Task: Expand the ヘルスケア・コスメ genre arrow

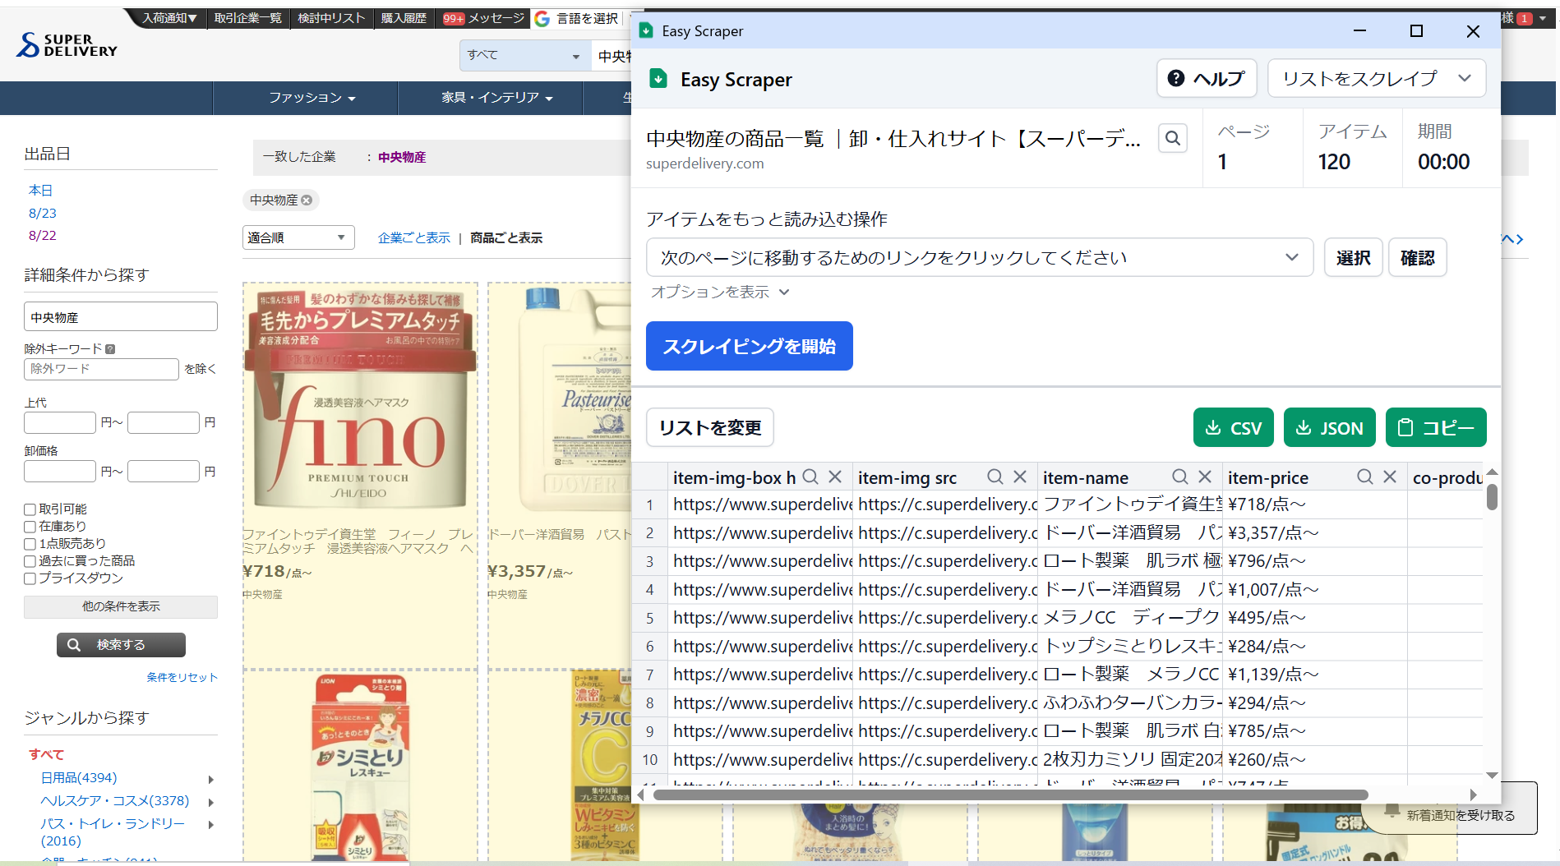Action: 211,802
